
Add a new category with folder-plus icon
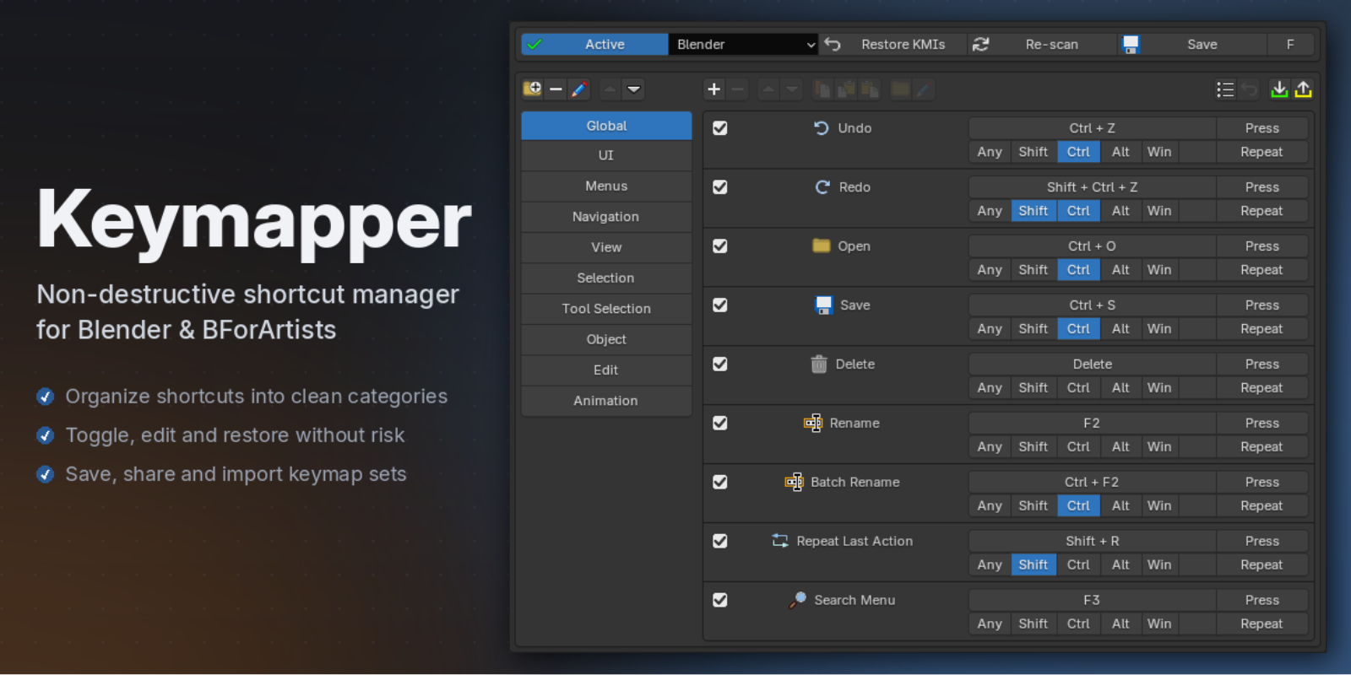click(x=532, y=89)
